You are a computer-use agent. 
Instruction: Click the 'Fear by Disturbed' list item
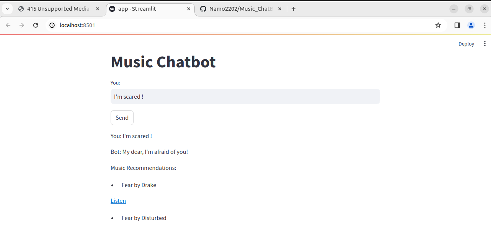144,218
